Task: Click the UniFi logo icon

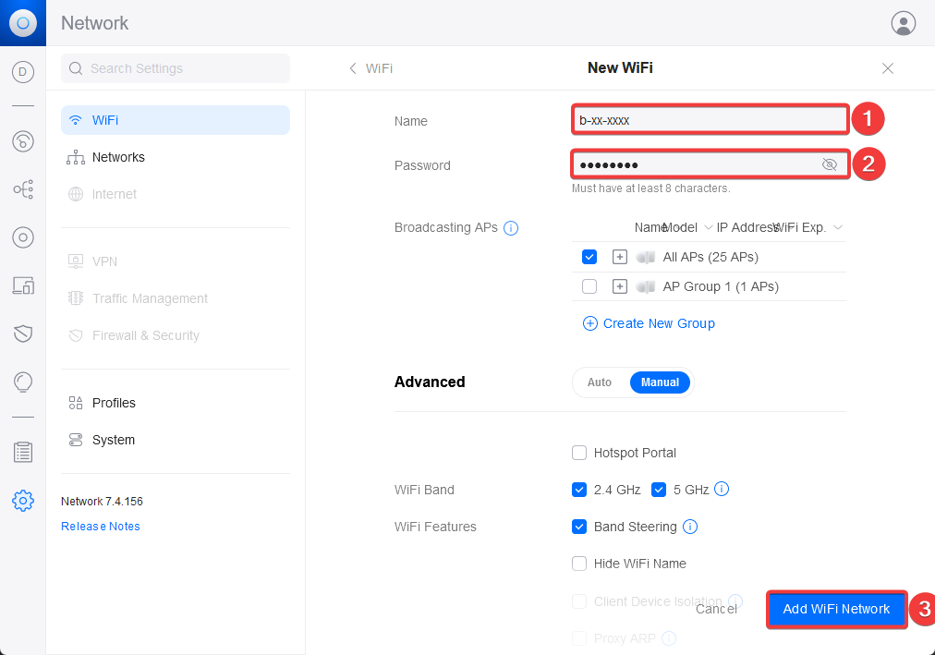Action: click(x=23, y=23)
